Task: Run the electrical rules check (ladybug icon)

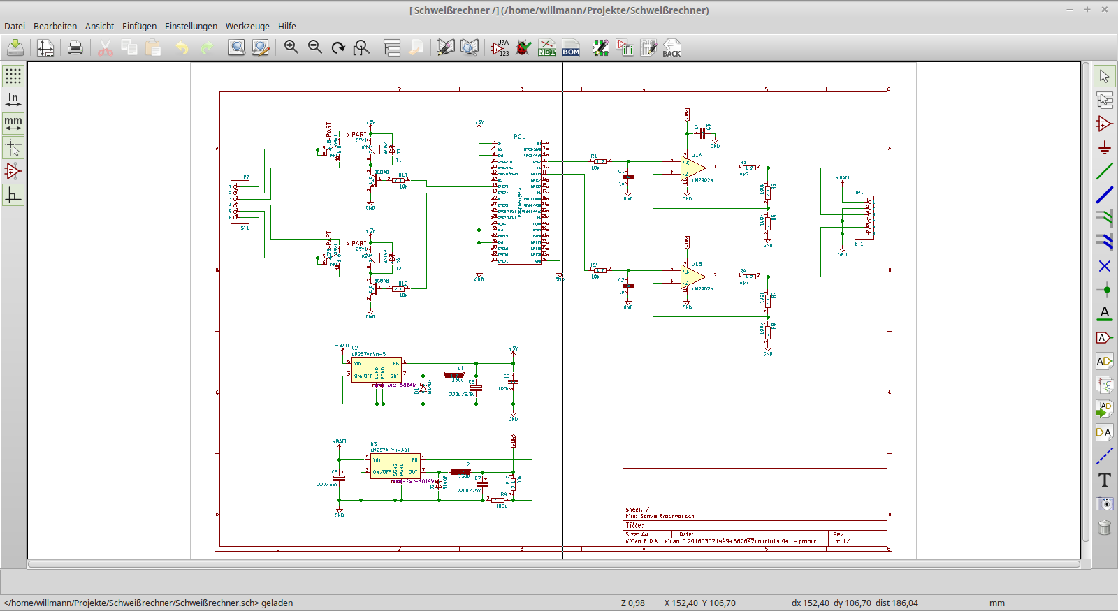Action: tap(523, 47)
